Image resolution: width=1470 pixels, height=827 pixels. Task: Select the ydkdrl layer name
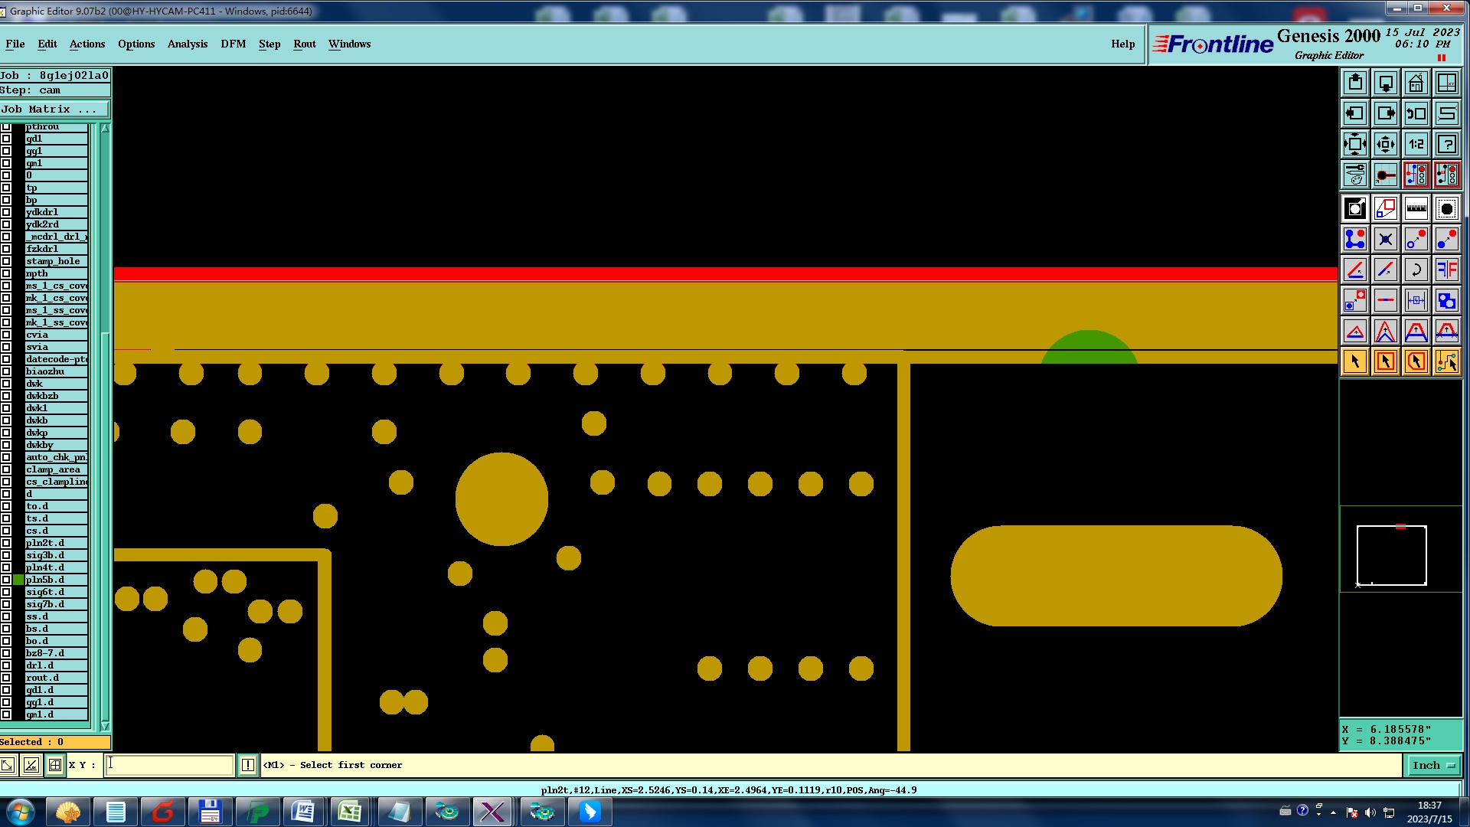click(x=56, y=212)
